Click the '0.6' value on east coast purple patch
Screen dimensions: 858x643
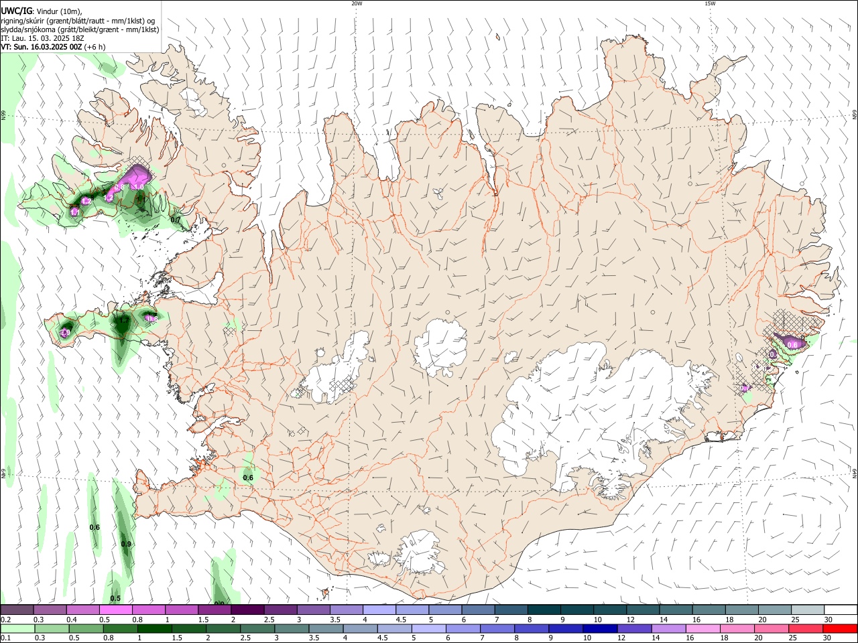(792, 344)
